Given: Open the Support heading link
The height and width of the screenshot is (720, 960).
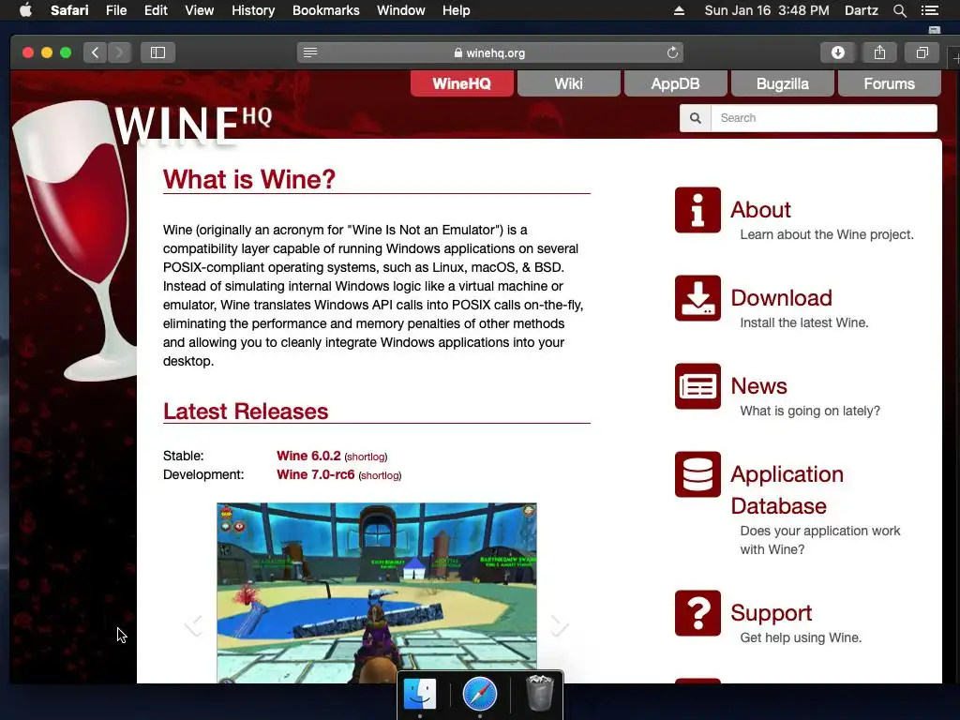Looking at the screenshot, I should coord(771,613).
